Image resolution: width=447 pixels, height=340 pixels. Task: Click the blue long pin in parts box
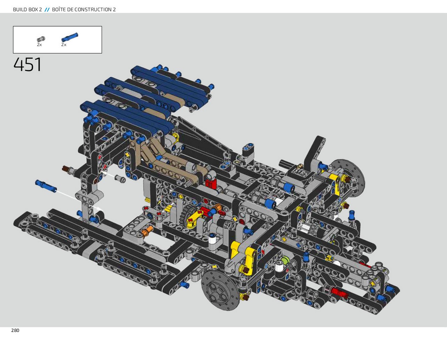click(70, 37)
